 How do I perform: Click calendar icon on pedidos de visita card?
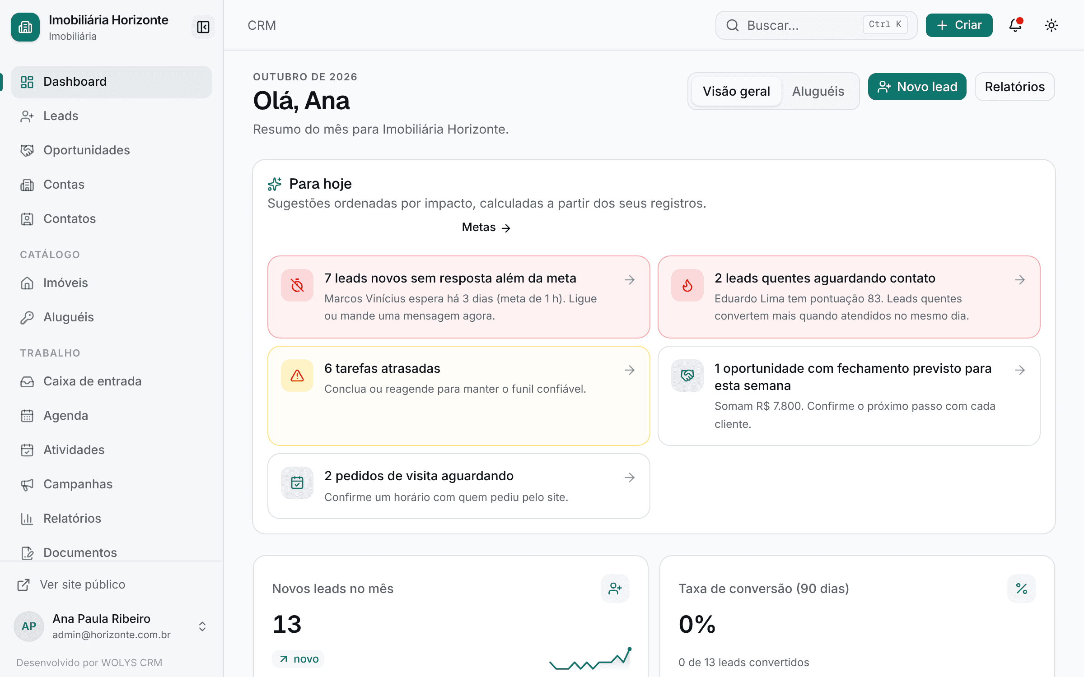point(297,483)
